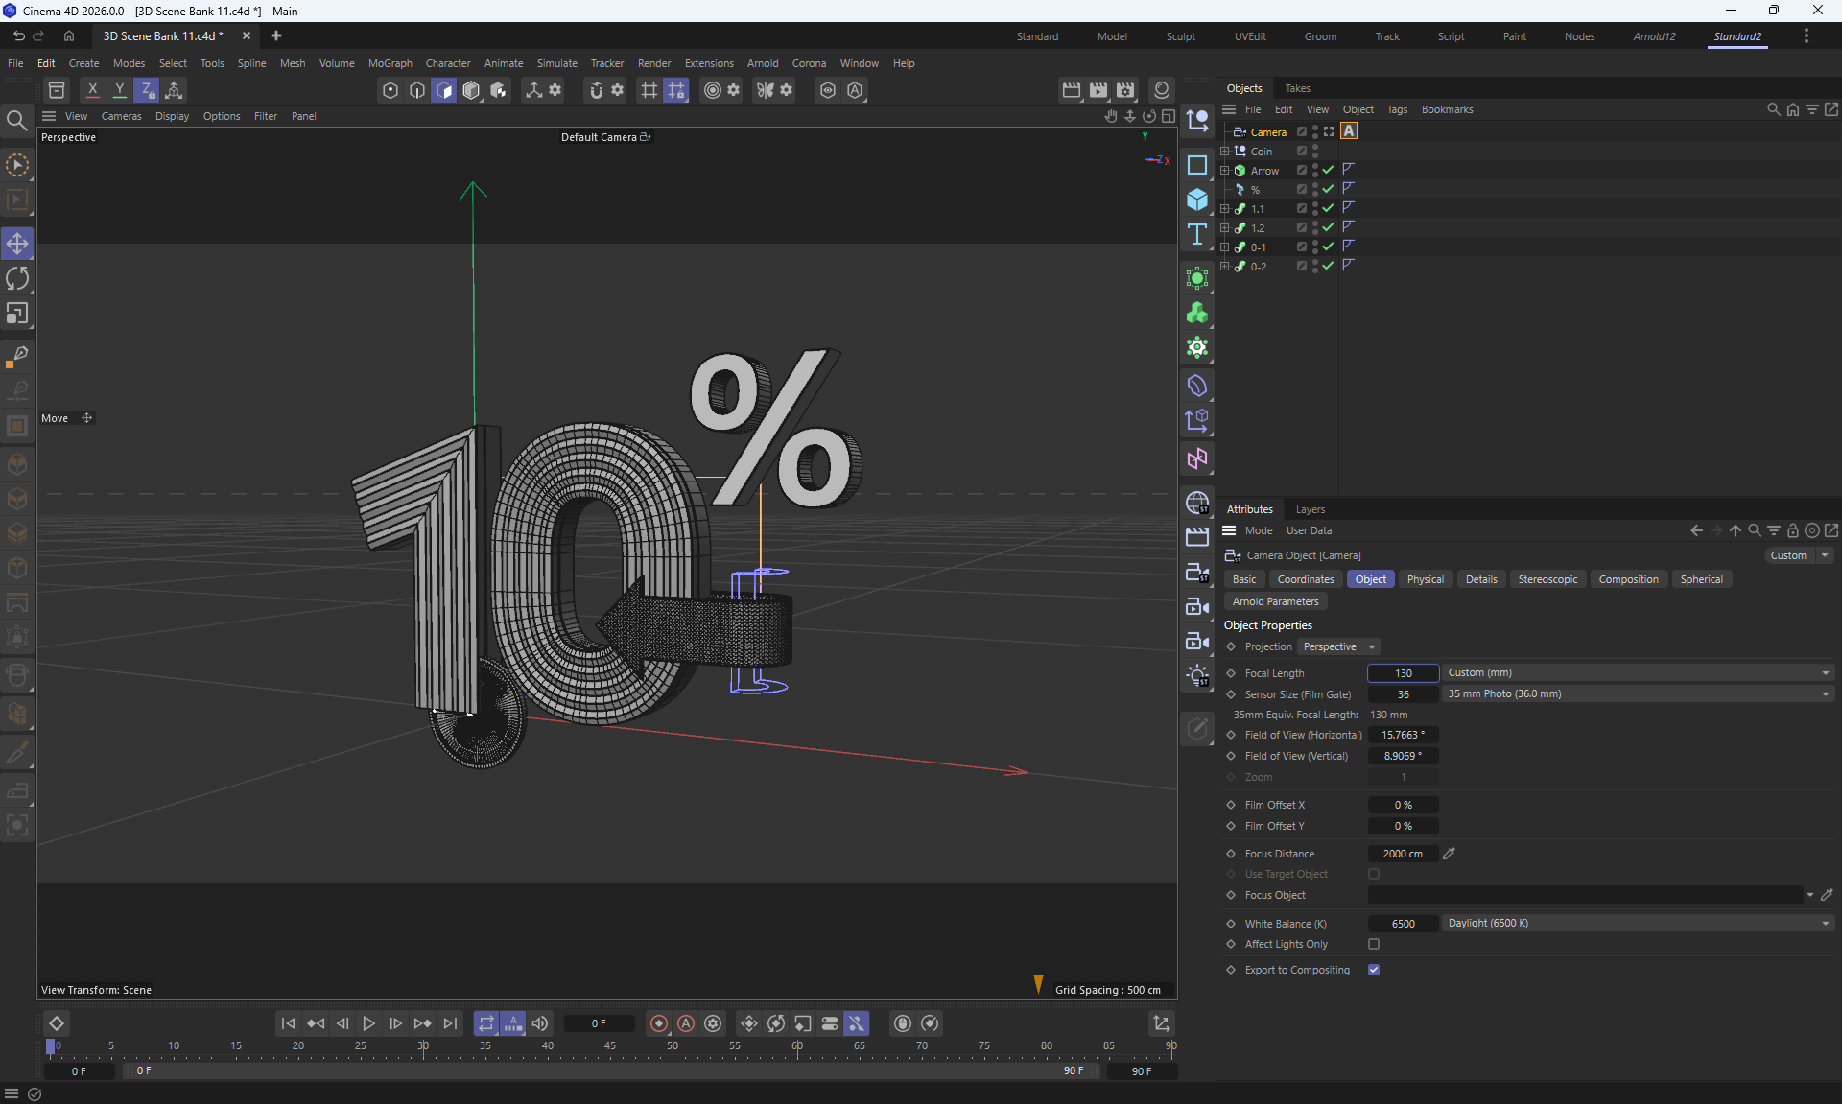The width and height of the screenshot is (1842, 1104).
Task: Click the Arnold Parameters button
Action: 1275,601
